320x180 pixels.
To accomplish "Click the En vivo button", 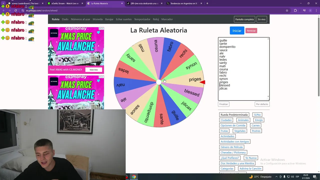I will pos(262,19).
